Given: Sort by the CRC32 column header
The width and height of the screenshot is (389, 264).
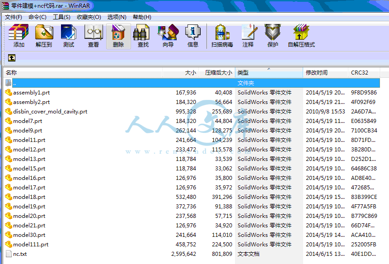Looking at the screenshot, I should tap(364, 72).
